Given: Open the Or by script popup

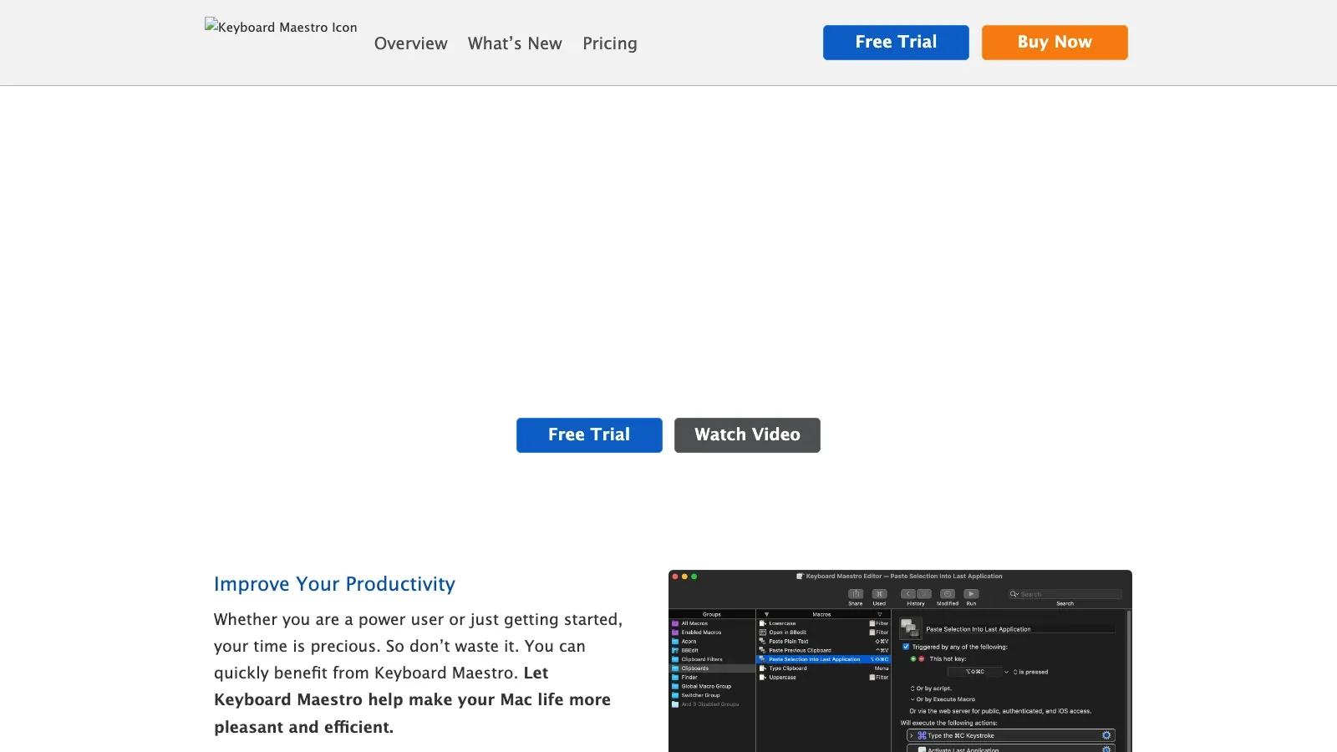Looking at the screenshot, I should [x=931, y=688].
